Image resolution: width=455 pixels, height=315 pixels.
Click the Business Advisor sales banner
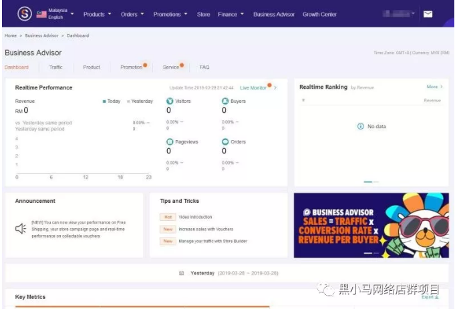371,225
